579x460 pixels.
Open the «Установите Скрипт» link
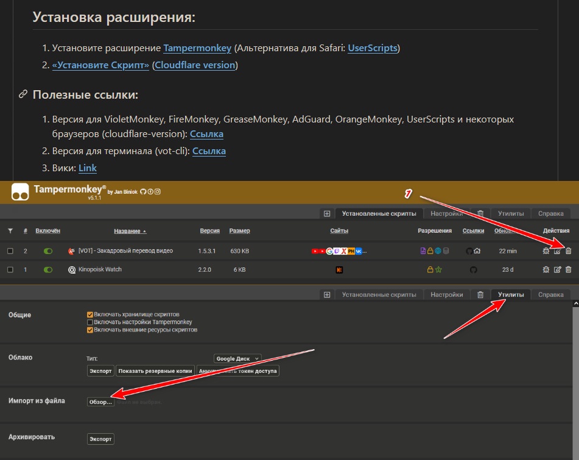pyautogui.click(x=100, y=65)
